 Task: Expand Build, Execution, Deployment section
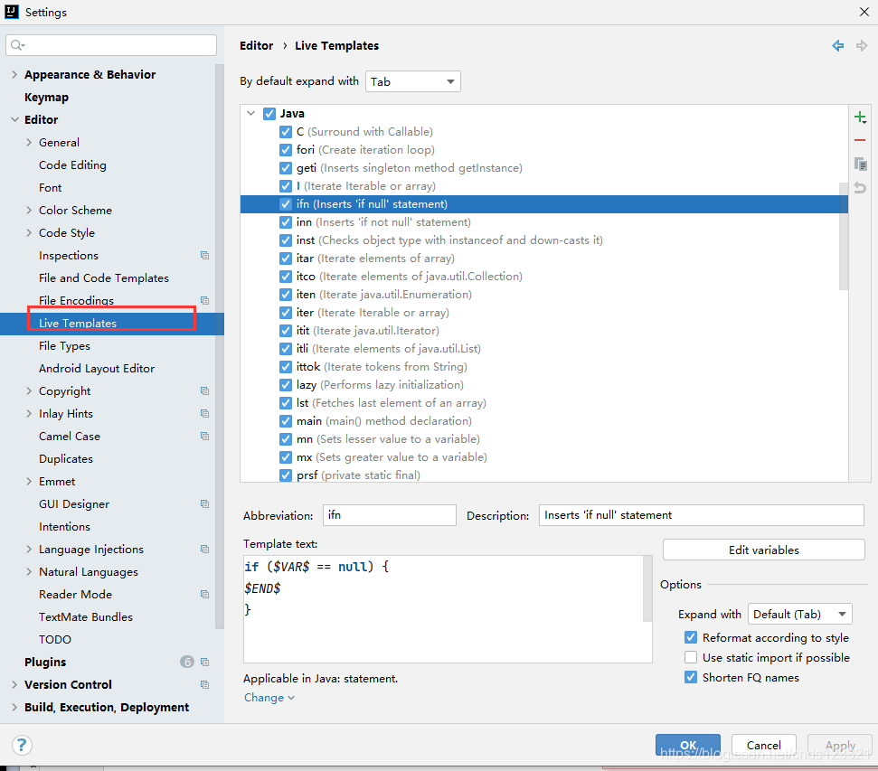[x=14, y=707]
